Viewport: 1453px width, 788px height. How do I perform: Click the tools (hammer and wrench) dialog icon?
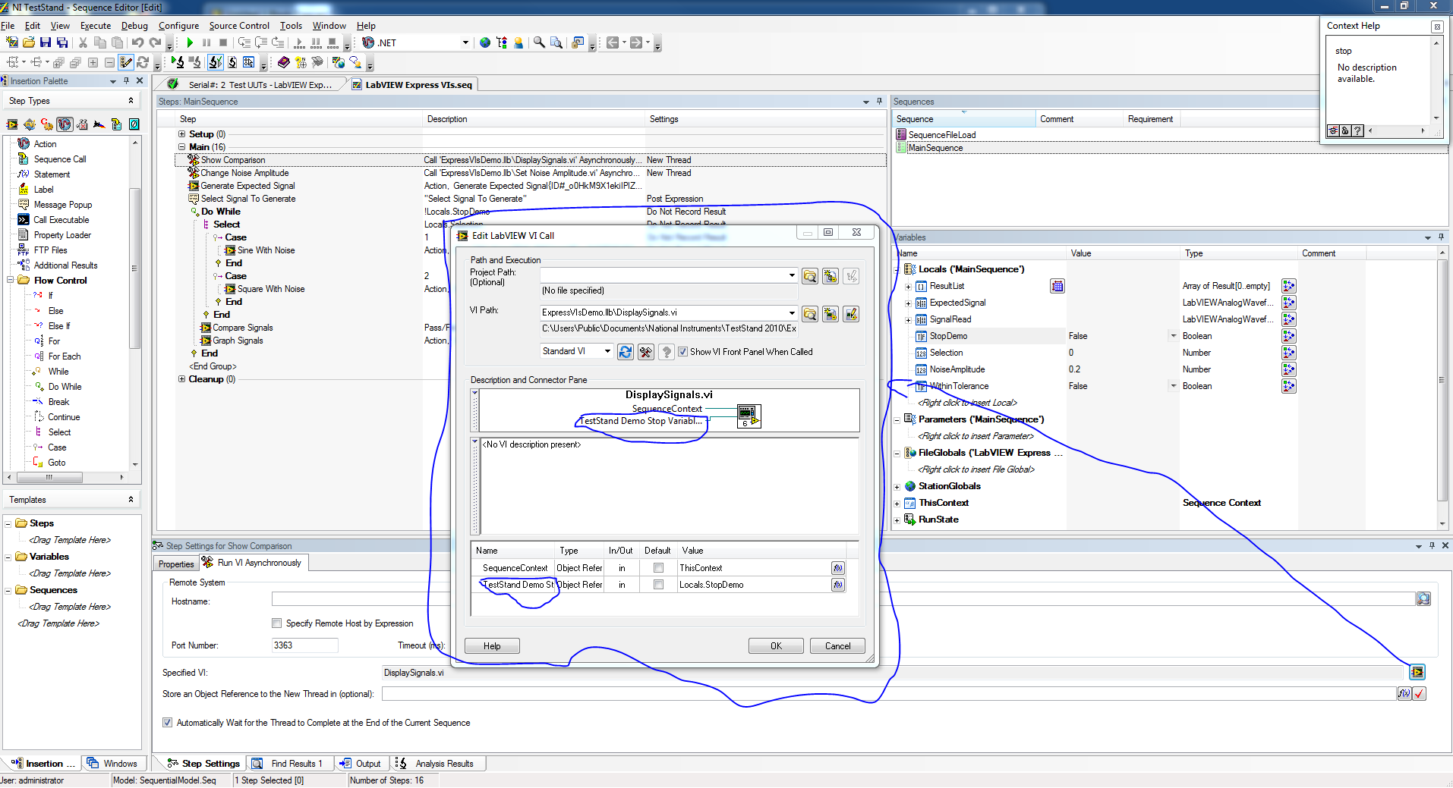(645, 352)
